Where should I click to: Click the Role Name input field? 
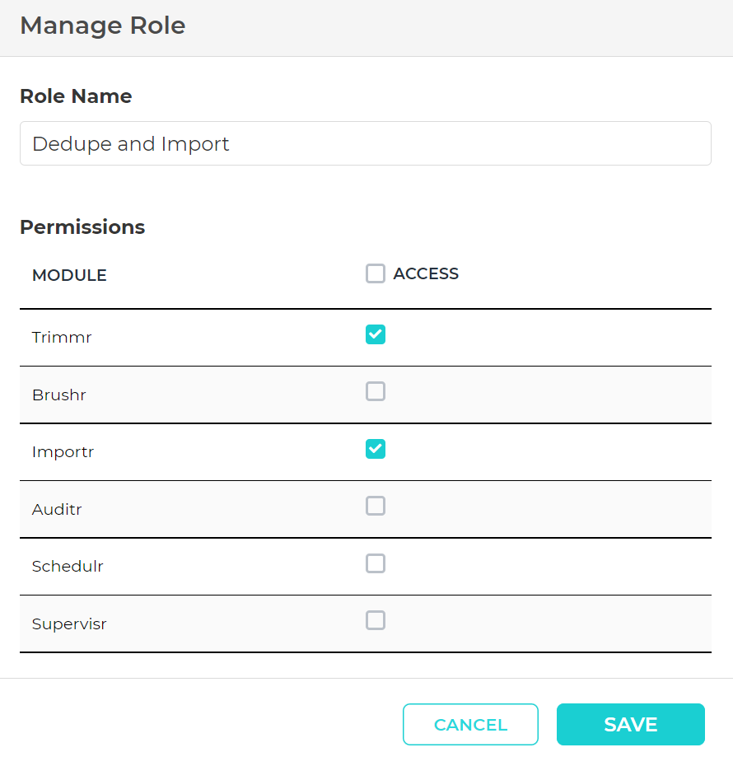[x=365, y=144]
